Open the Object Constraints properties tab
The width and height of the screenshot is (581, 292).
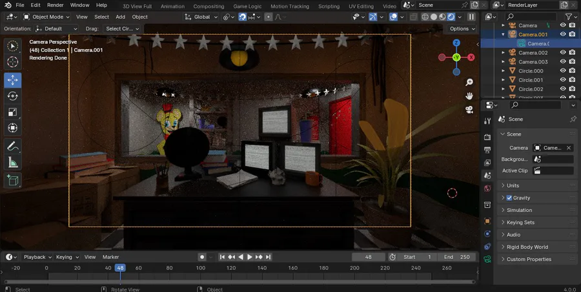click(487, 247)
